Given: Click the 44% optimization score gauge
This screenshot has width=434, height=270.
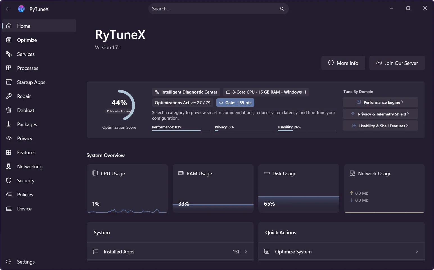Looking at the screenshot, I should click(119, 105).
